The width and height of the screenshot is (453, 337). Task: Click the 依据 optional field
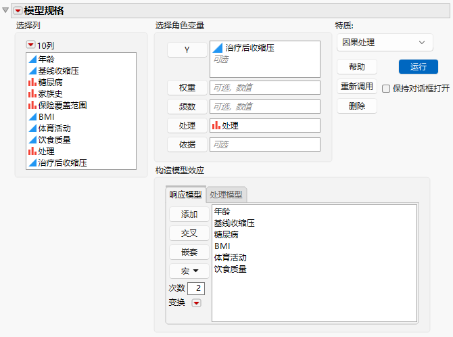[x=264, y=145]
